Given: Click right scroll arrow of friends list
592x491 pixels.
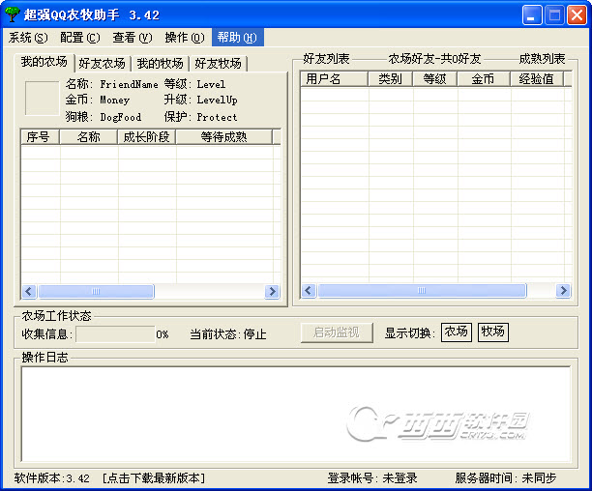Looking at the screenshot, I should pos(563,290).
